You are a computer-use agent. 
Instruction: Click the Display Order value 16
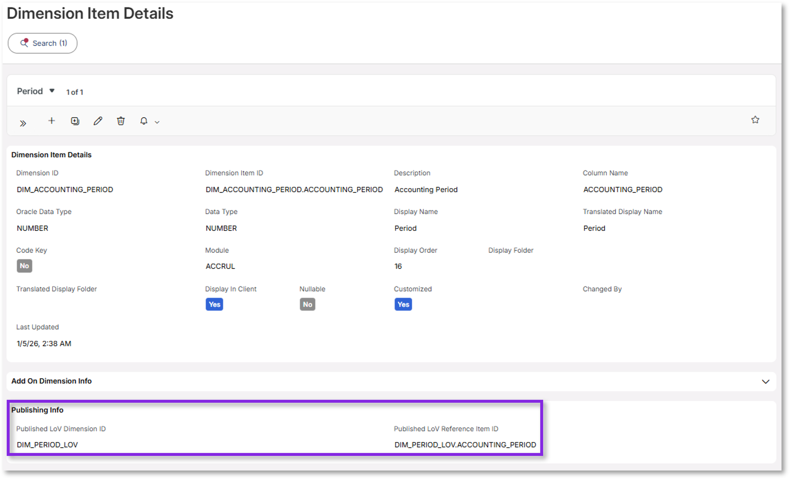398,267
